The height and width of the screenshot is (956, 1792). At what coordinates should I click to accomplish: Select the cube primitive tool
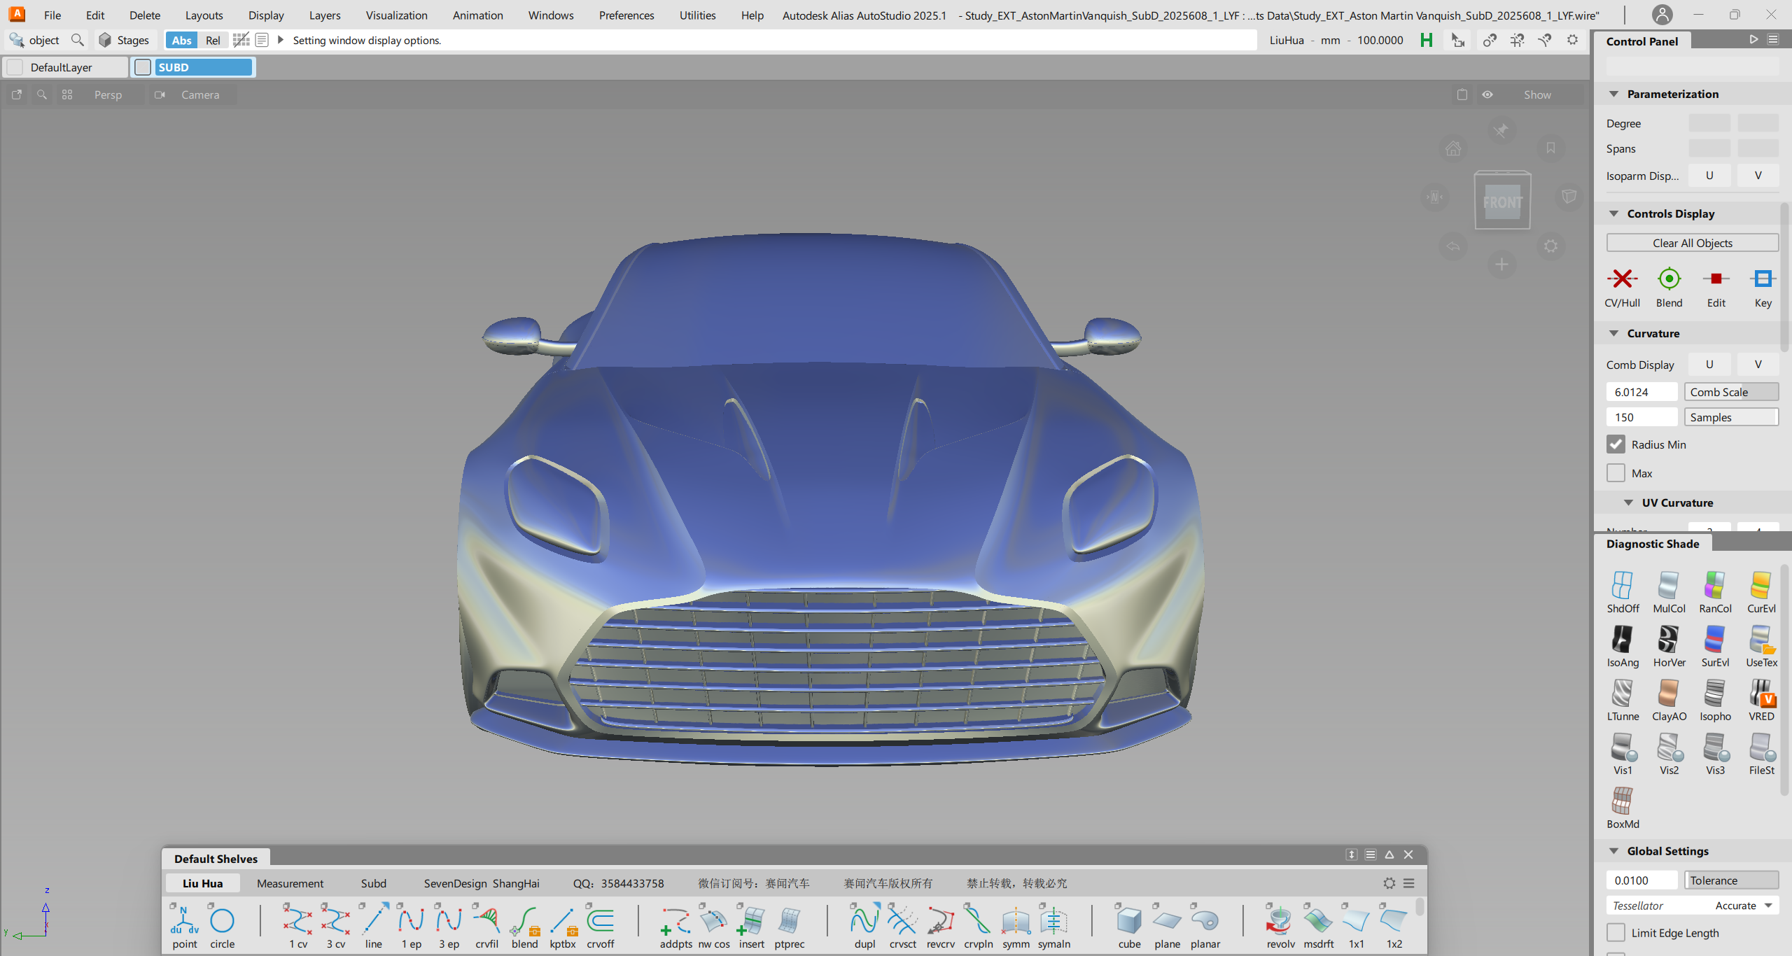point(1128,922)
